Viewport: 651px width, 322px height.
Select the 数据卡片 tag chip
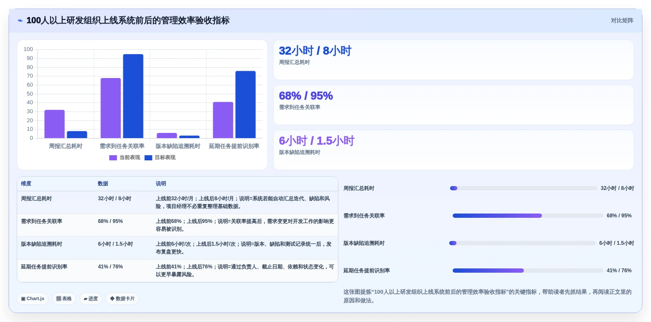coord(122,298)
